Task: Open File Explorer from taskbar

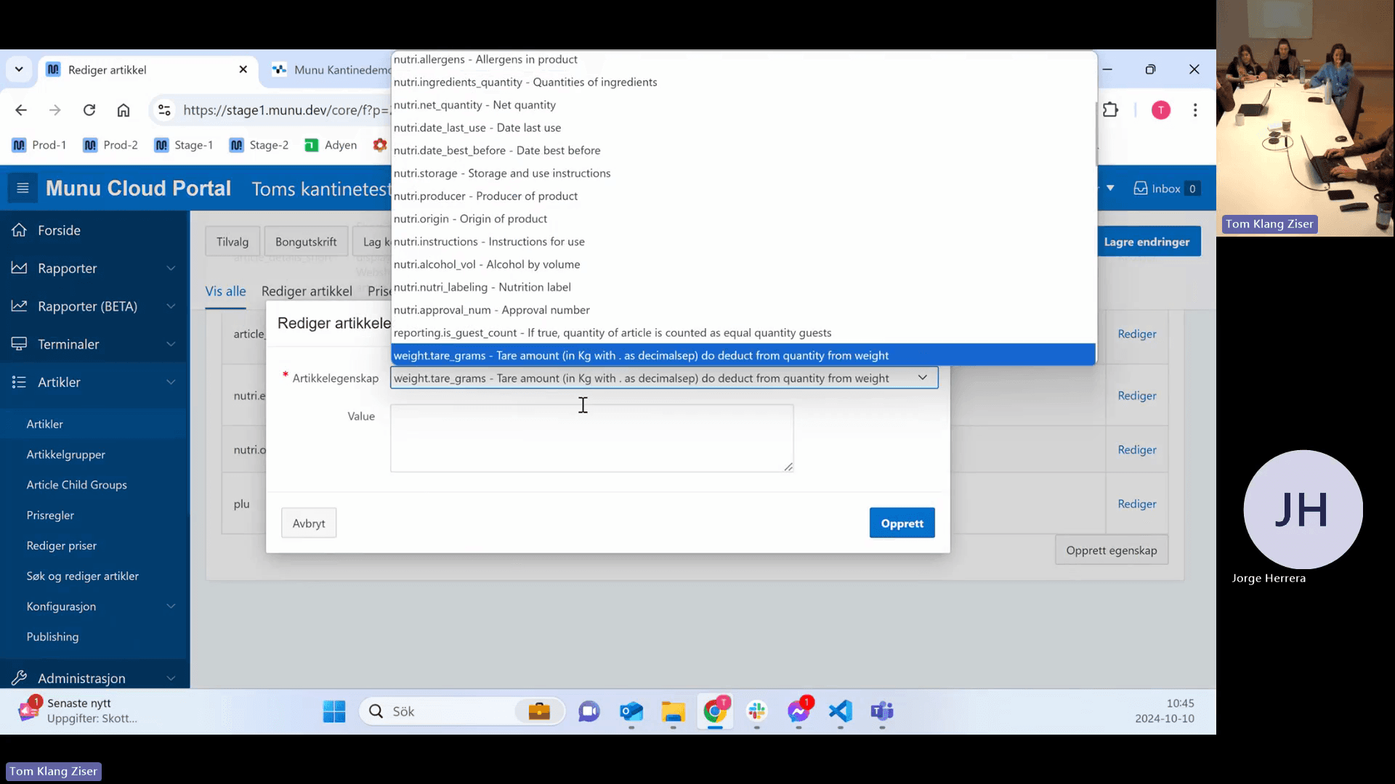Action: point(674,711)
